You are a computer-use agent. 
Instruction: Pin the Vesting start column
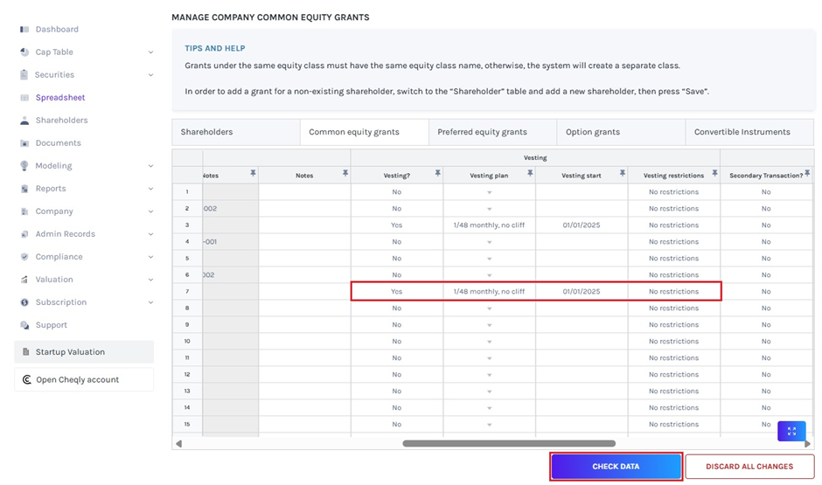(622, 175)
